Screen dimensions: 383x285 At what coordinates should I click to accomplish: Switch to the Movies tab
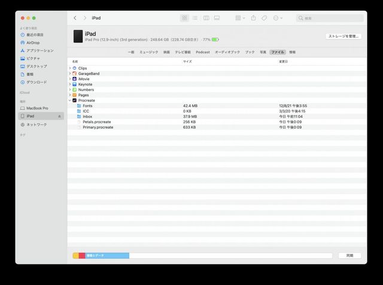(166, 52)
